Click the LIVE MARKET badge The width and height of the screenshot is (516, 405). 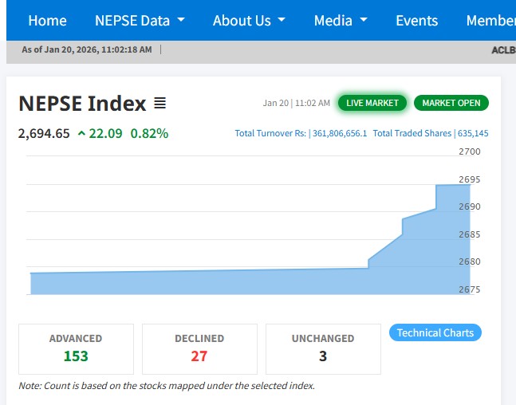[x=372, y=103]
